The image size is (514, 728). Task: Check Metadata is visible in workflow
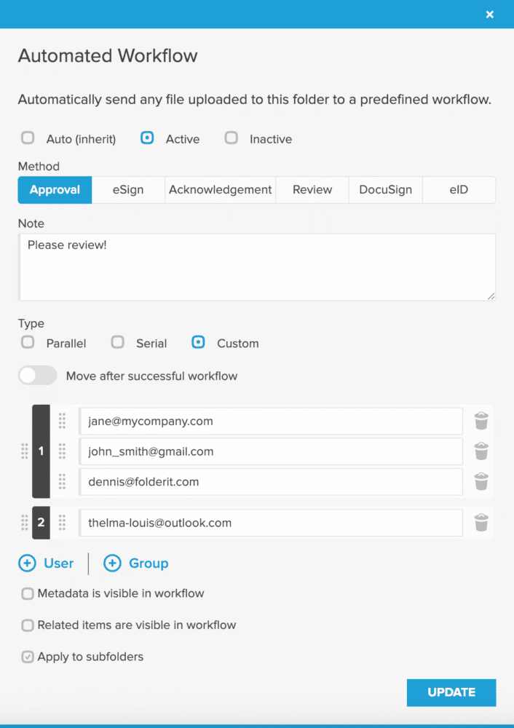coord(28,594)
